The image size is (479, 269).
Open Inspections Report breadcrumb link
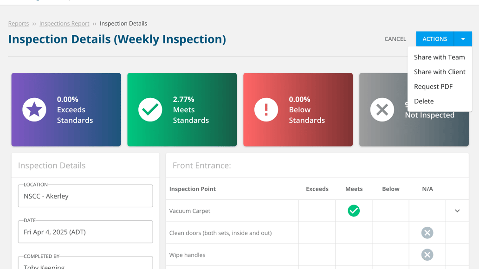point(64,24)
